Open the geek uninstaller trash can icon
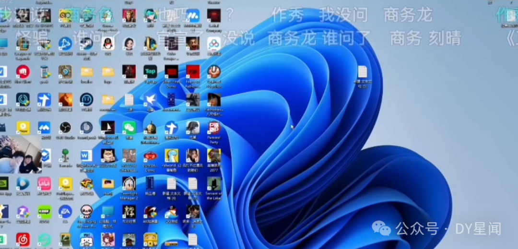The height and width of the screenshot is (249, 518). (44, 72)
